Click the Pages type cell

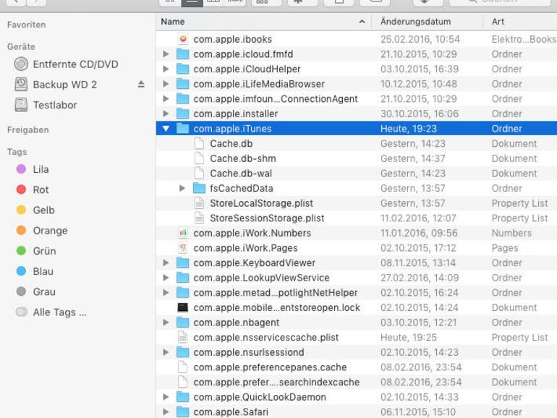tap(505, 248)
